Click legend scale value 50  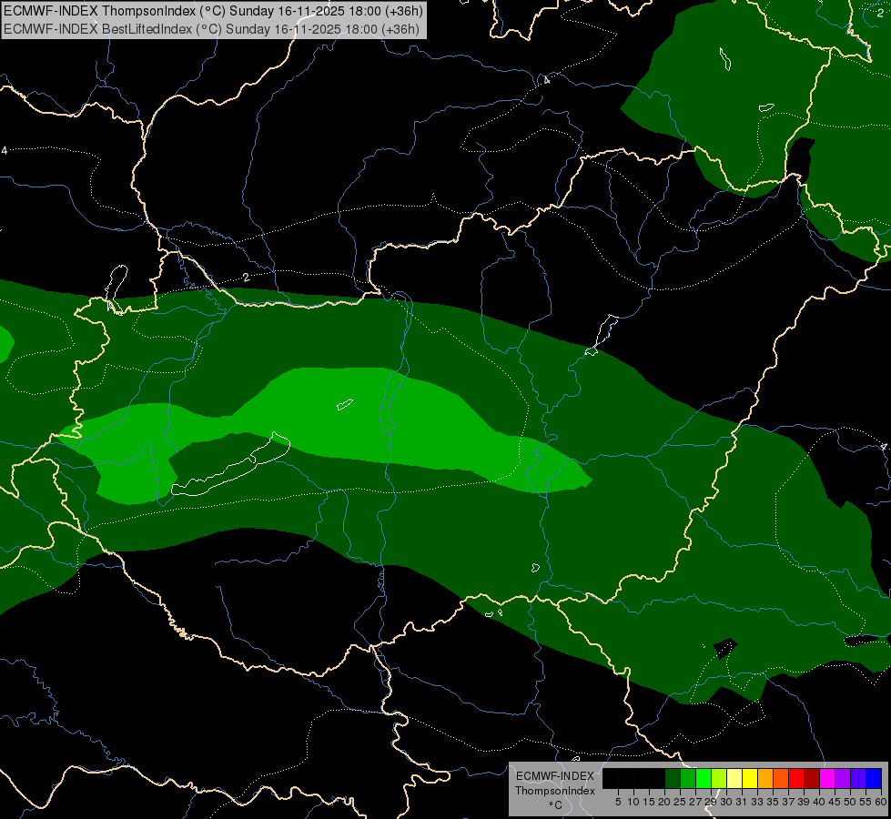point(849,802)
